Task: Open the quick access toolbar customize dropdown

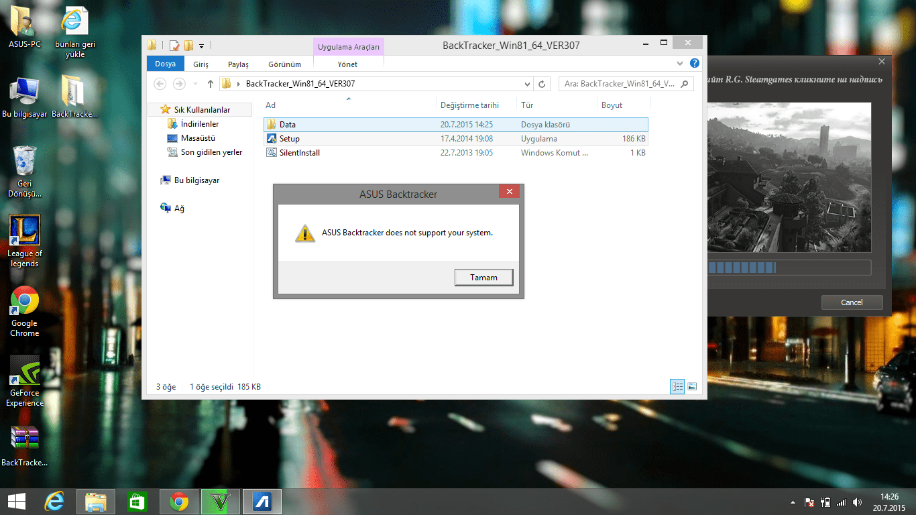Action: coord(201,46)
